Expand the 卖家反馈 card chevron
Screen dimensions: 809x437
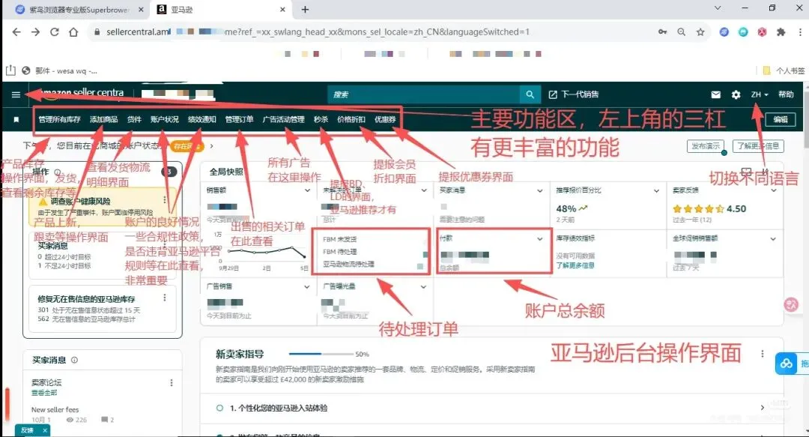[x=773, y=190]
